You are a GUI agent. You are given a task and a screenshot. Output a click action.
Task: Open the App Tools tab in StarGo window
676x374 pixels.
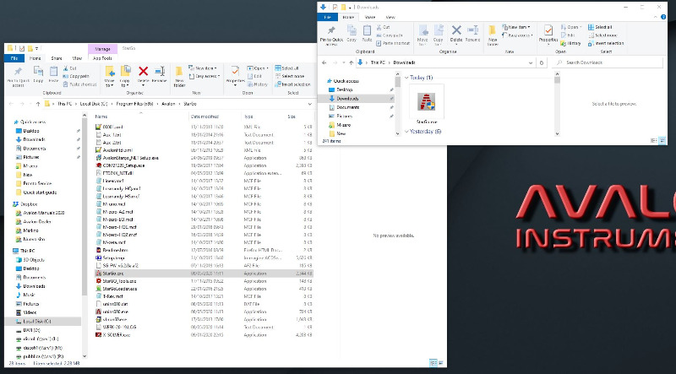102,58
